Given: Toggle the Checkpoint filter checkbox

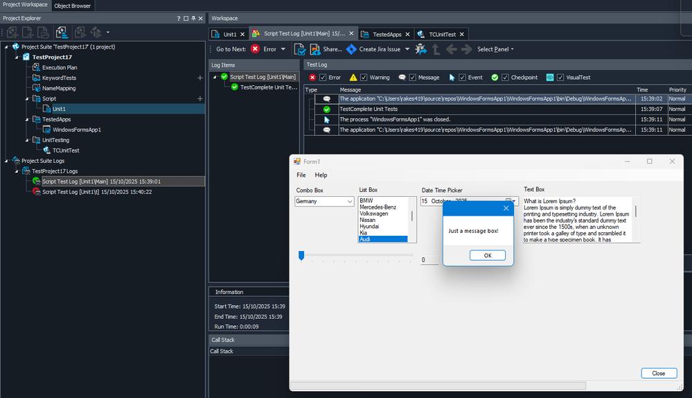Looking at the screenshot, I should (x=505, y=78).
